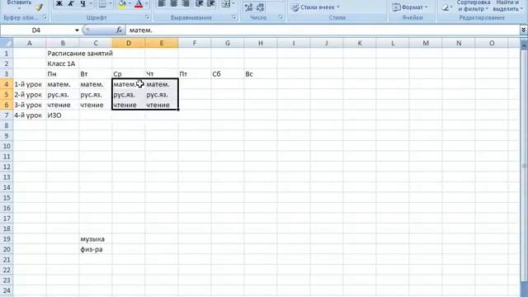Select the Чт day header cell
528x297 pixels.
point(162,74)
